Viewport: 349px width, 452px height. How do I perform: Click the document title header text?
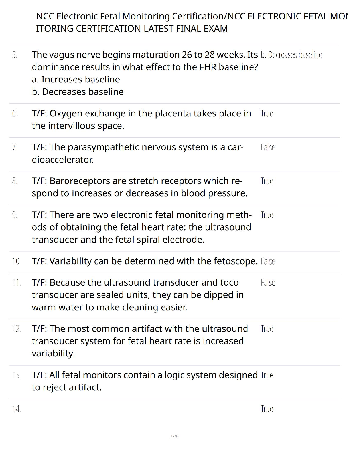click(188, 22)
